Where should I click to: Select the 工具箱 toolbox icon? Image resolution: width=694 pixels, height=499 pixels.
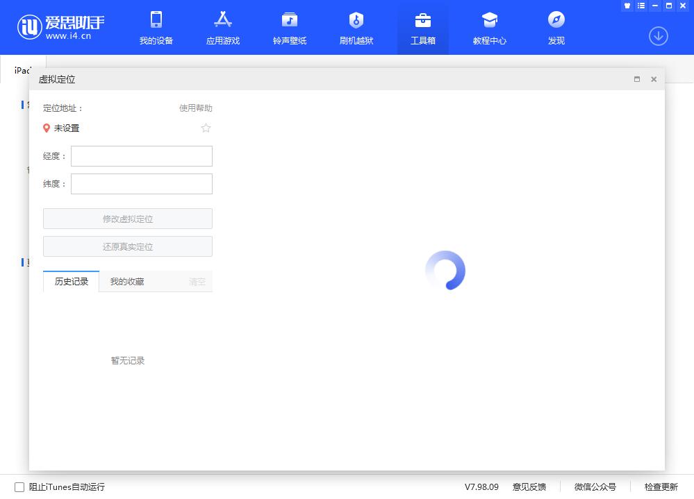423,20
